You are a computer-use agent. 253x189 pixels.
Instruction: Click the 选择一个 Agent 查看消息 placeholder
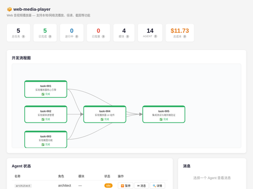pos(212,178)
